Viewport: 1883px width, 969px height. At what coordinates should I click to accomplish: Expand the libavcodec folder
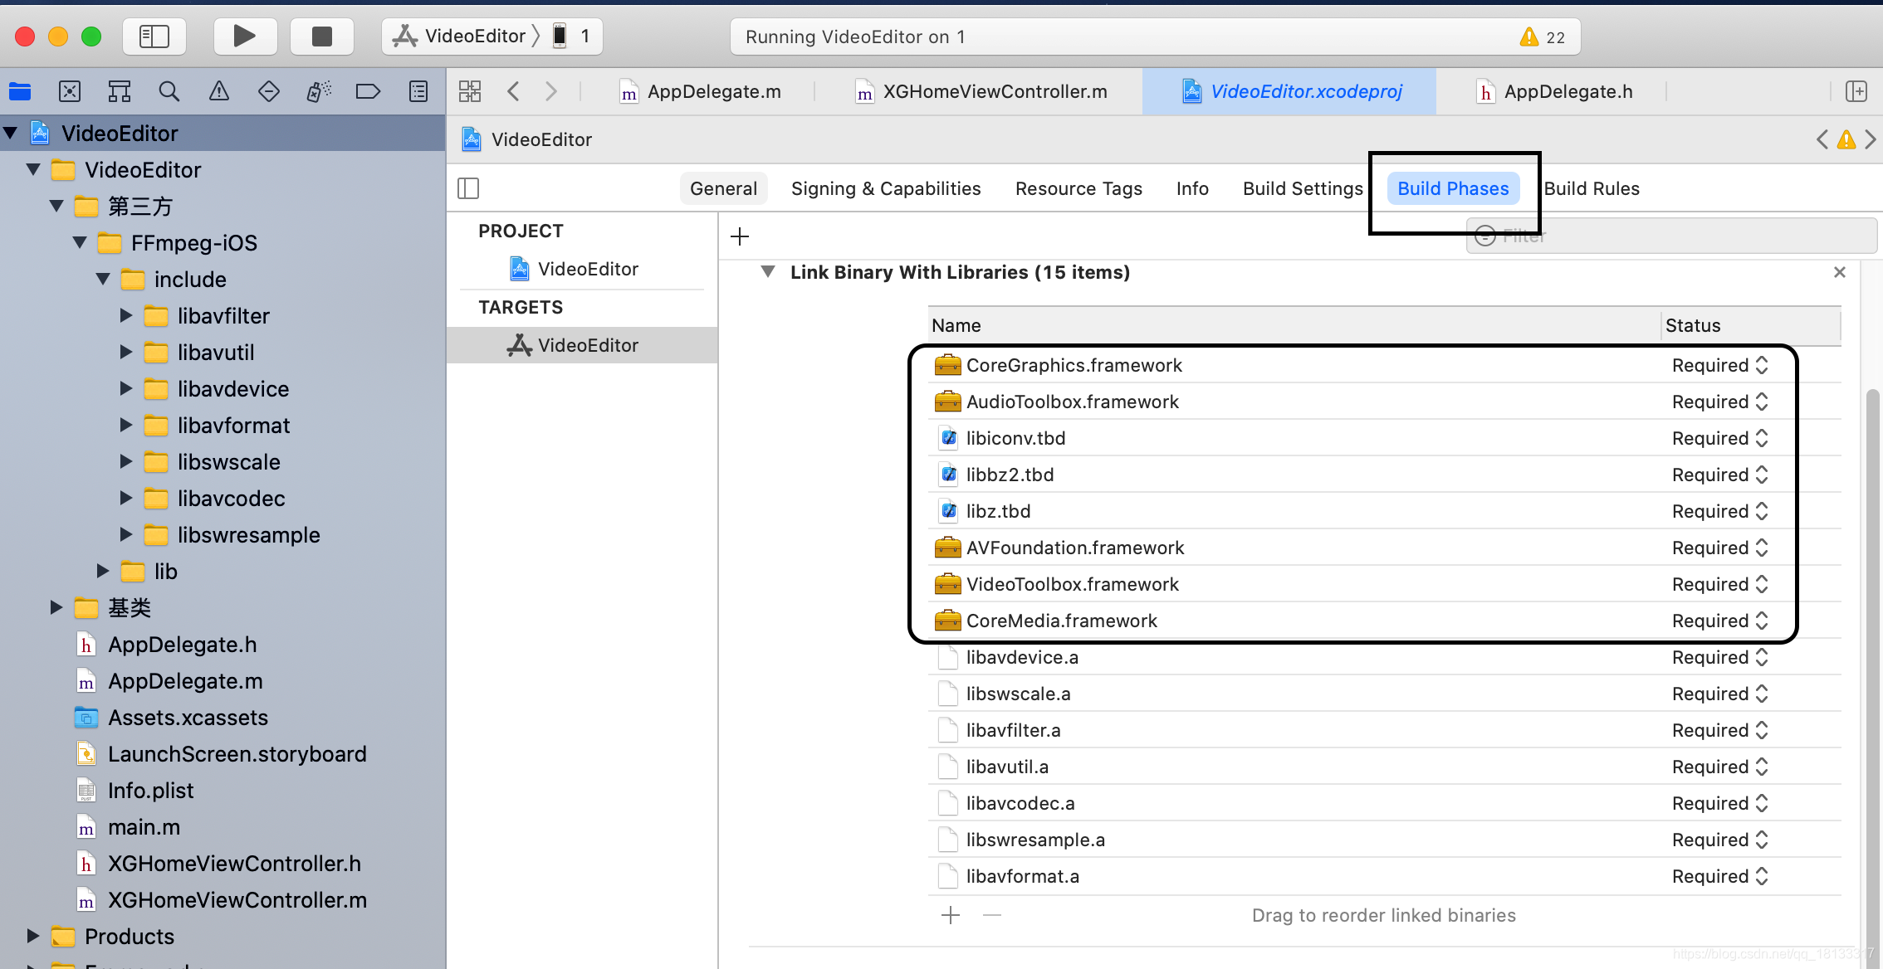point(126,498)
